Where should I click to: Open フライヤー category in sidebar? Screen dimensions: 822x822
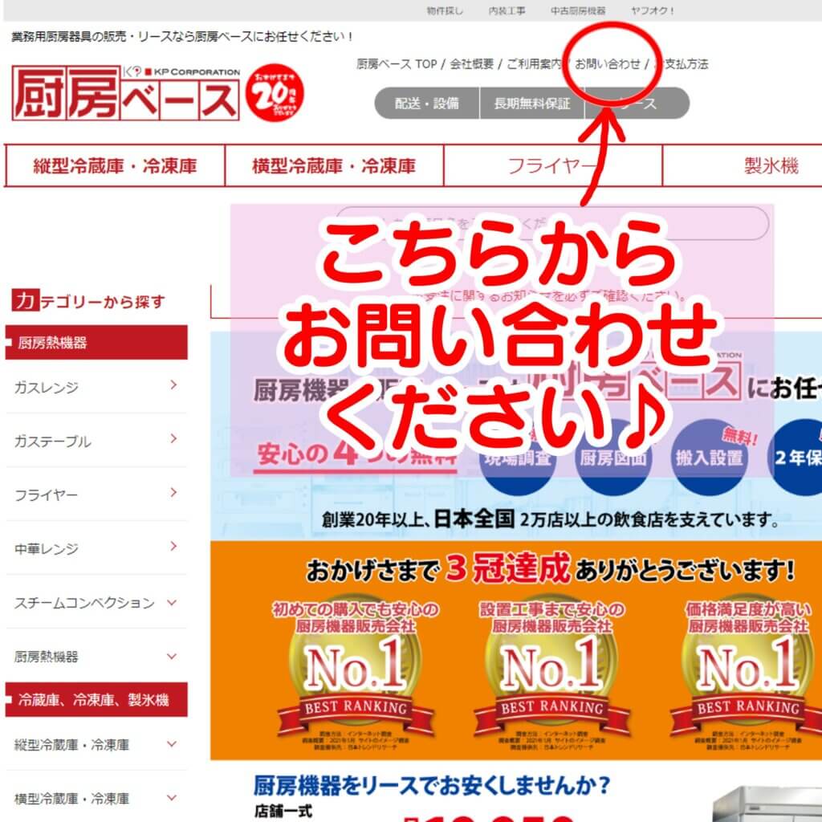(x=46, y=494)
